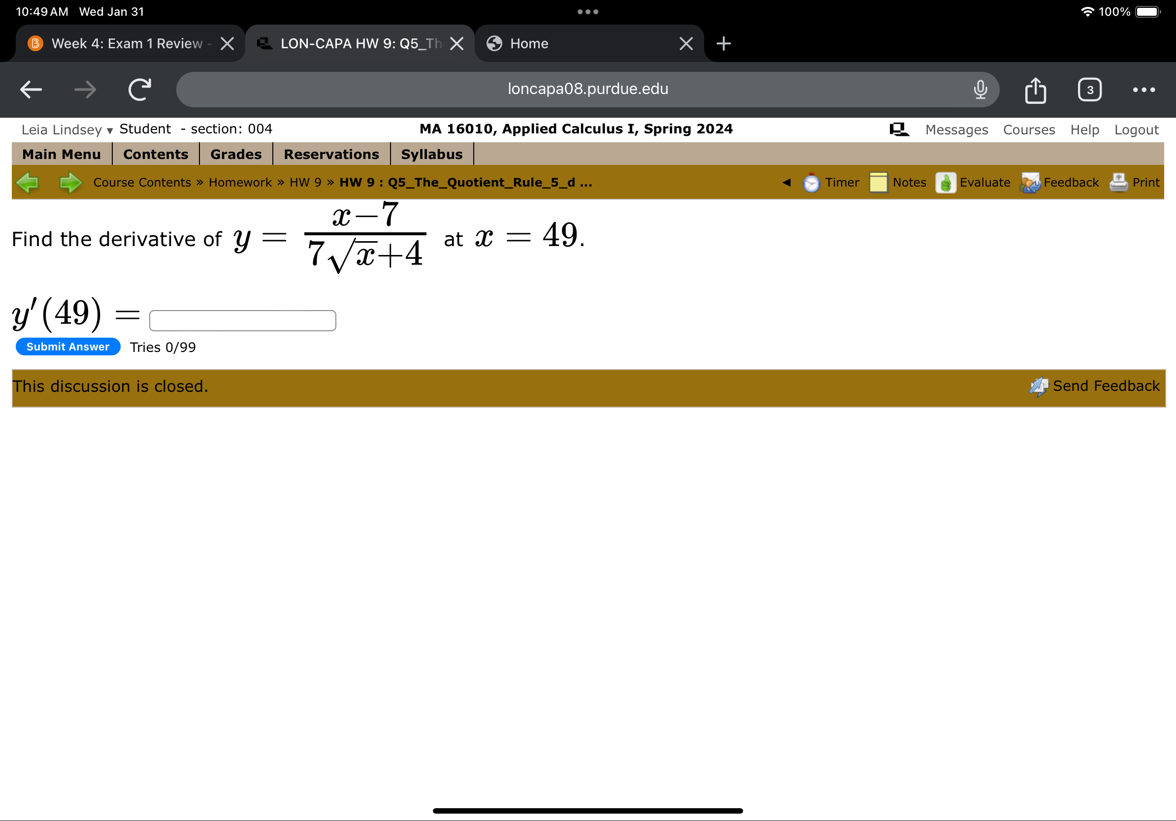This screenshot has height=821, width=1176.
Task: Print the current problem
Action: [1135, 182]
